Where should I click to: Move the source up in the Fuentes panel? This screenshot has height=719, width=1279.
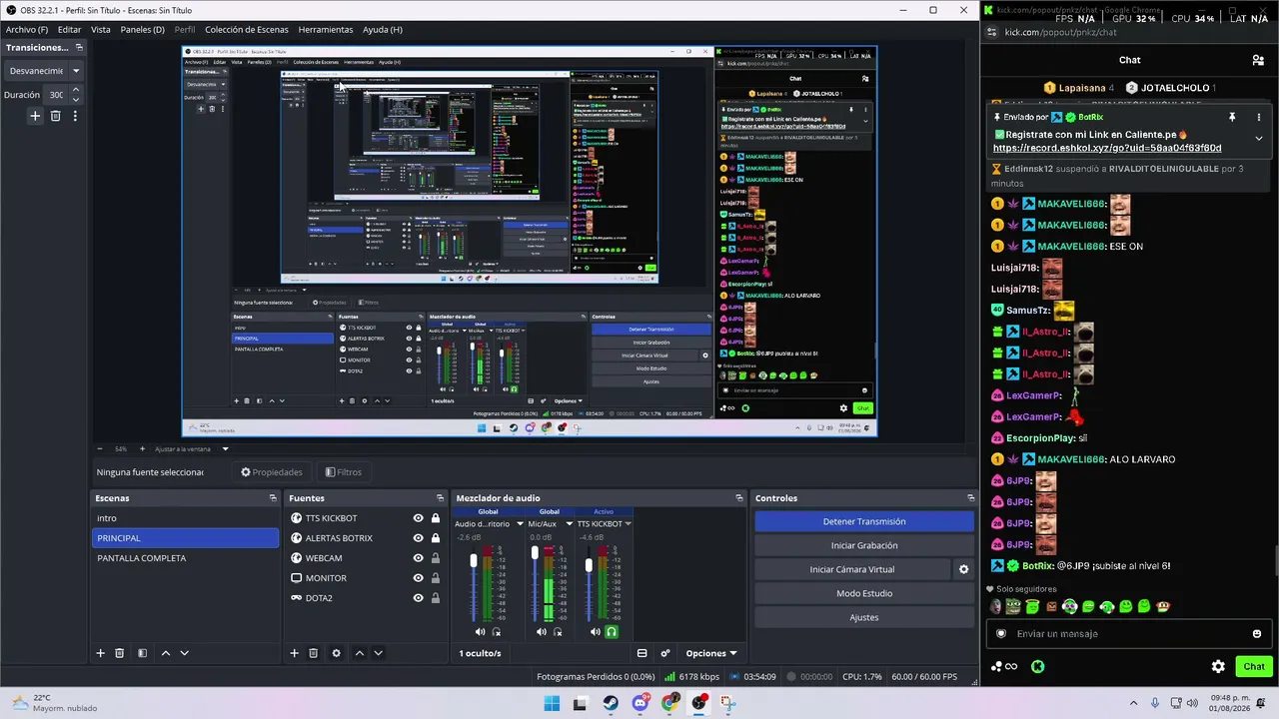[x=360, y=653]
